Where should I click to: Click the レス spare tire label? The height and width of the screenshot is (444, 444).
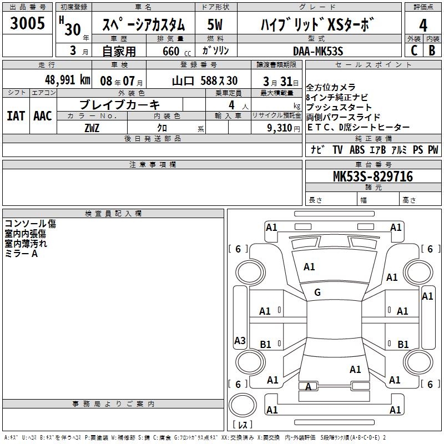tap(243, 425)
